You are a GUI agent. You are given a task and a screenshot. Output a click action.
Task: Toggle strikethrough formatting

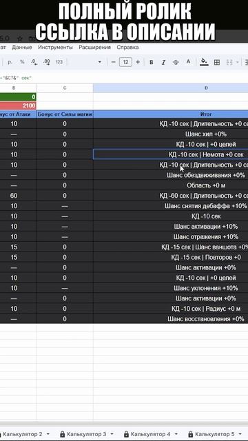point(176,62)
